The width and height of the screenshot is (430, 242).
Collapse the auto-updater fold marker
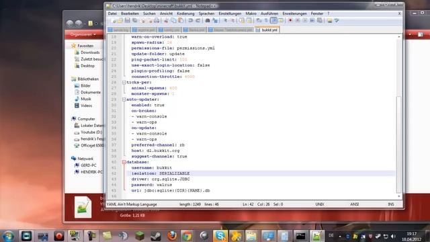124,99
